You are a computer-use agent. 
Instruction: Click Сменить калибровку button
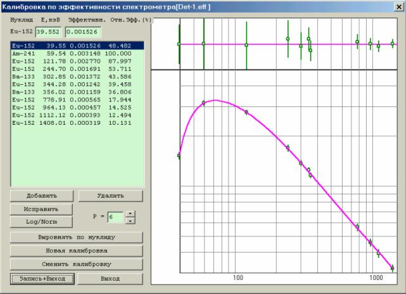pos(77,264)
